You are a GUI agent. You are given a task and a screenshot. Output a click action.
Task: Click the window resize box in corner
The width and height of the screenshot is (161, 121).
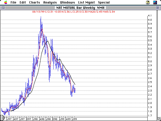159,119
